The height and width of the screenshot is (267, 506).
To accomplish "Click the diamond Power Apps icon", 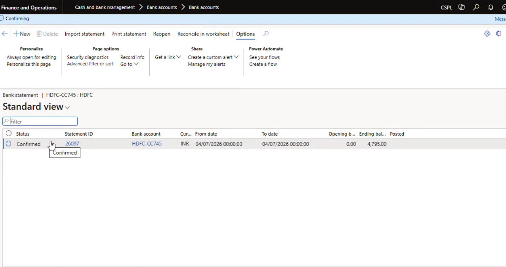I will (x=487, y=34).
